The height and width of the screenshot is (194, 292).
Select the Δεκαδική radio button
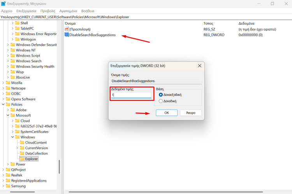161,101
